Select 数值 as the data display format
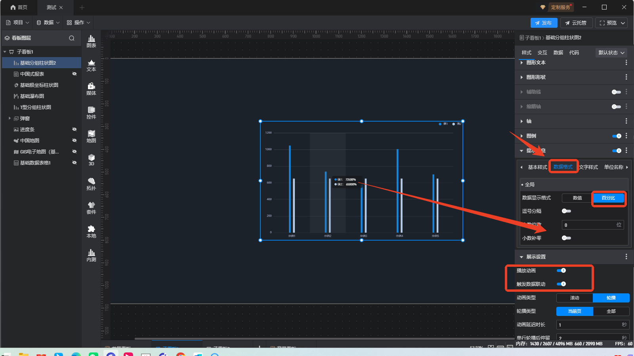The image size is (634, 356). click(577, 198)
